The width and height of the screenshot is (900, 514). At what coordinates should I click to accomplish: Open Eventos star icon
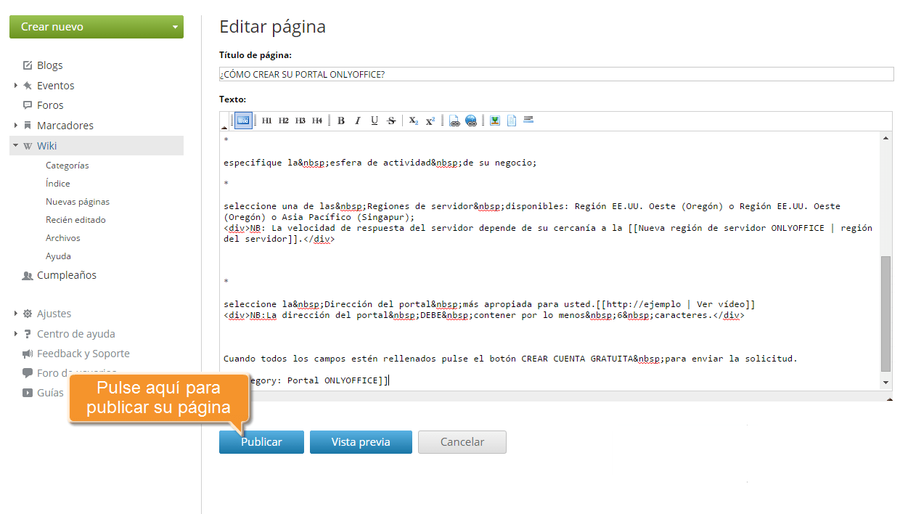pyautogui.click(x=28, y=86)
